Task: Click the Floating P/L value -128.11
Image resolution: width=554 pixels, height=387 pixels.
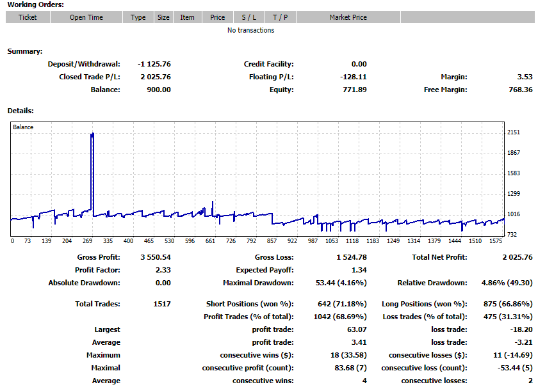Action: pyautogui.click(x=354, y=77)
